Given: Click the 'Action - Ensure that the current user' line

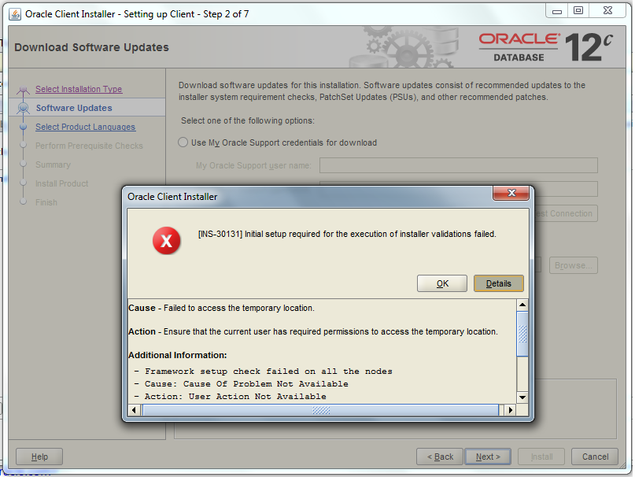Looking at the screenshot, I should pos(313,331).
